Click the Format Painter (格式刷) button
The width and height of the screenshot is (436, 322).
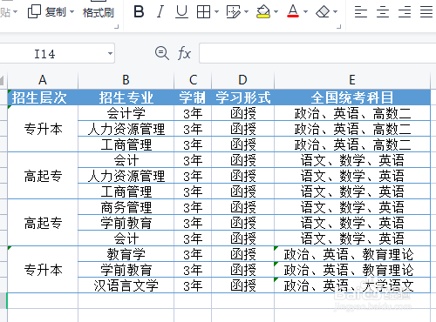pyautogui.click(x=98, y=12)
